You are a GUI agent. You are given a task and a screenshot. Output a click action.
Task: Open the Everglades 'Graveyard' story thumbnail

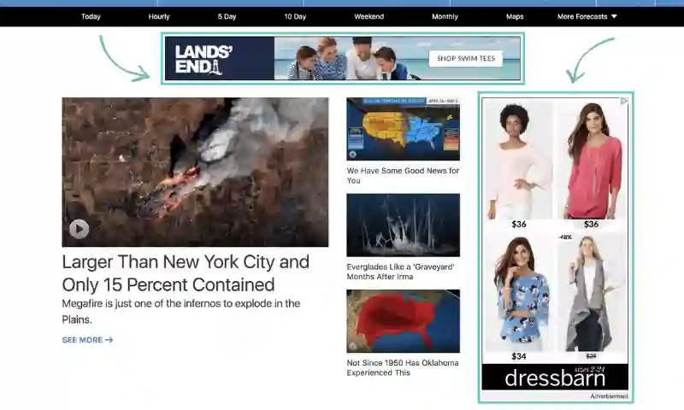403,225
